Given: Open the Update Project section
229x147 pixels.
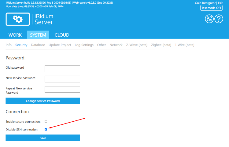Looking at the screenshot, I should [60, 45].
